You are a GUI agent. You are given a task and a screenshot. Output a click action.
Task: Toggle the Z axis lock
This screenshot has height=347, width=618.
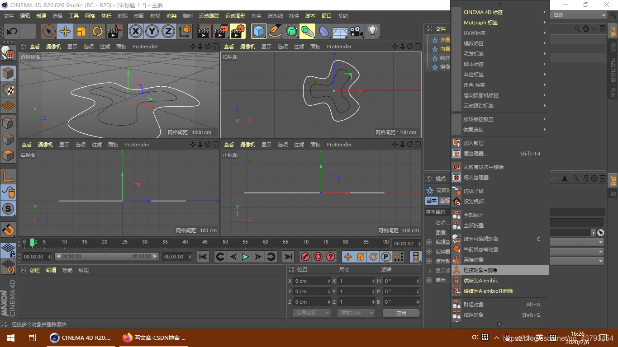[x=168, y=31]
